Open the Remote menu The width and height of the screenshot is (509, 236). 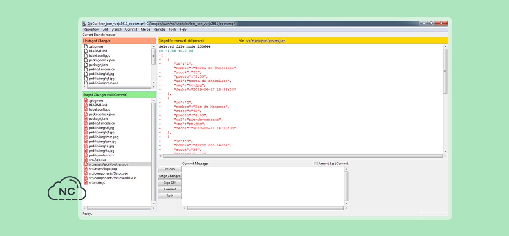tap(159, 29)
